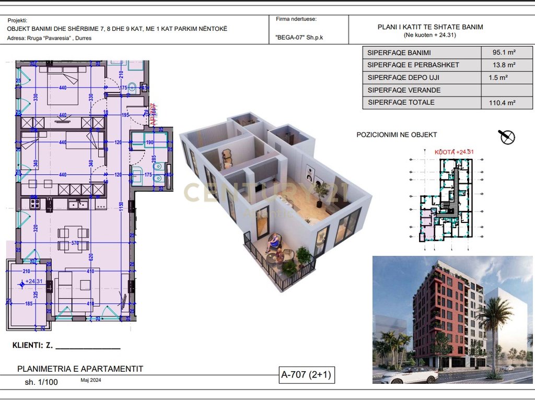Screen dimensions: 535x401
Task: Click the stove burner symbol in the kitchen
Action: point(35,203)
